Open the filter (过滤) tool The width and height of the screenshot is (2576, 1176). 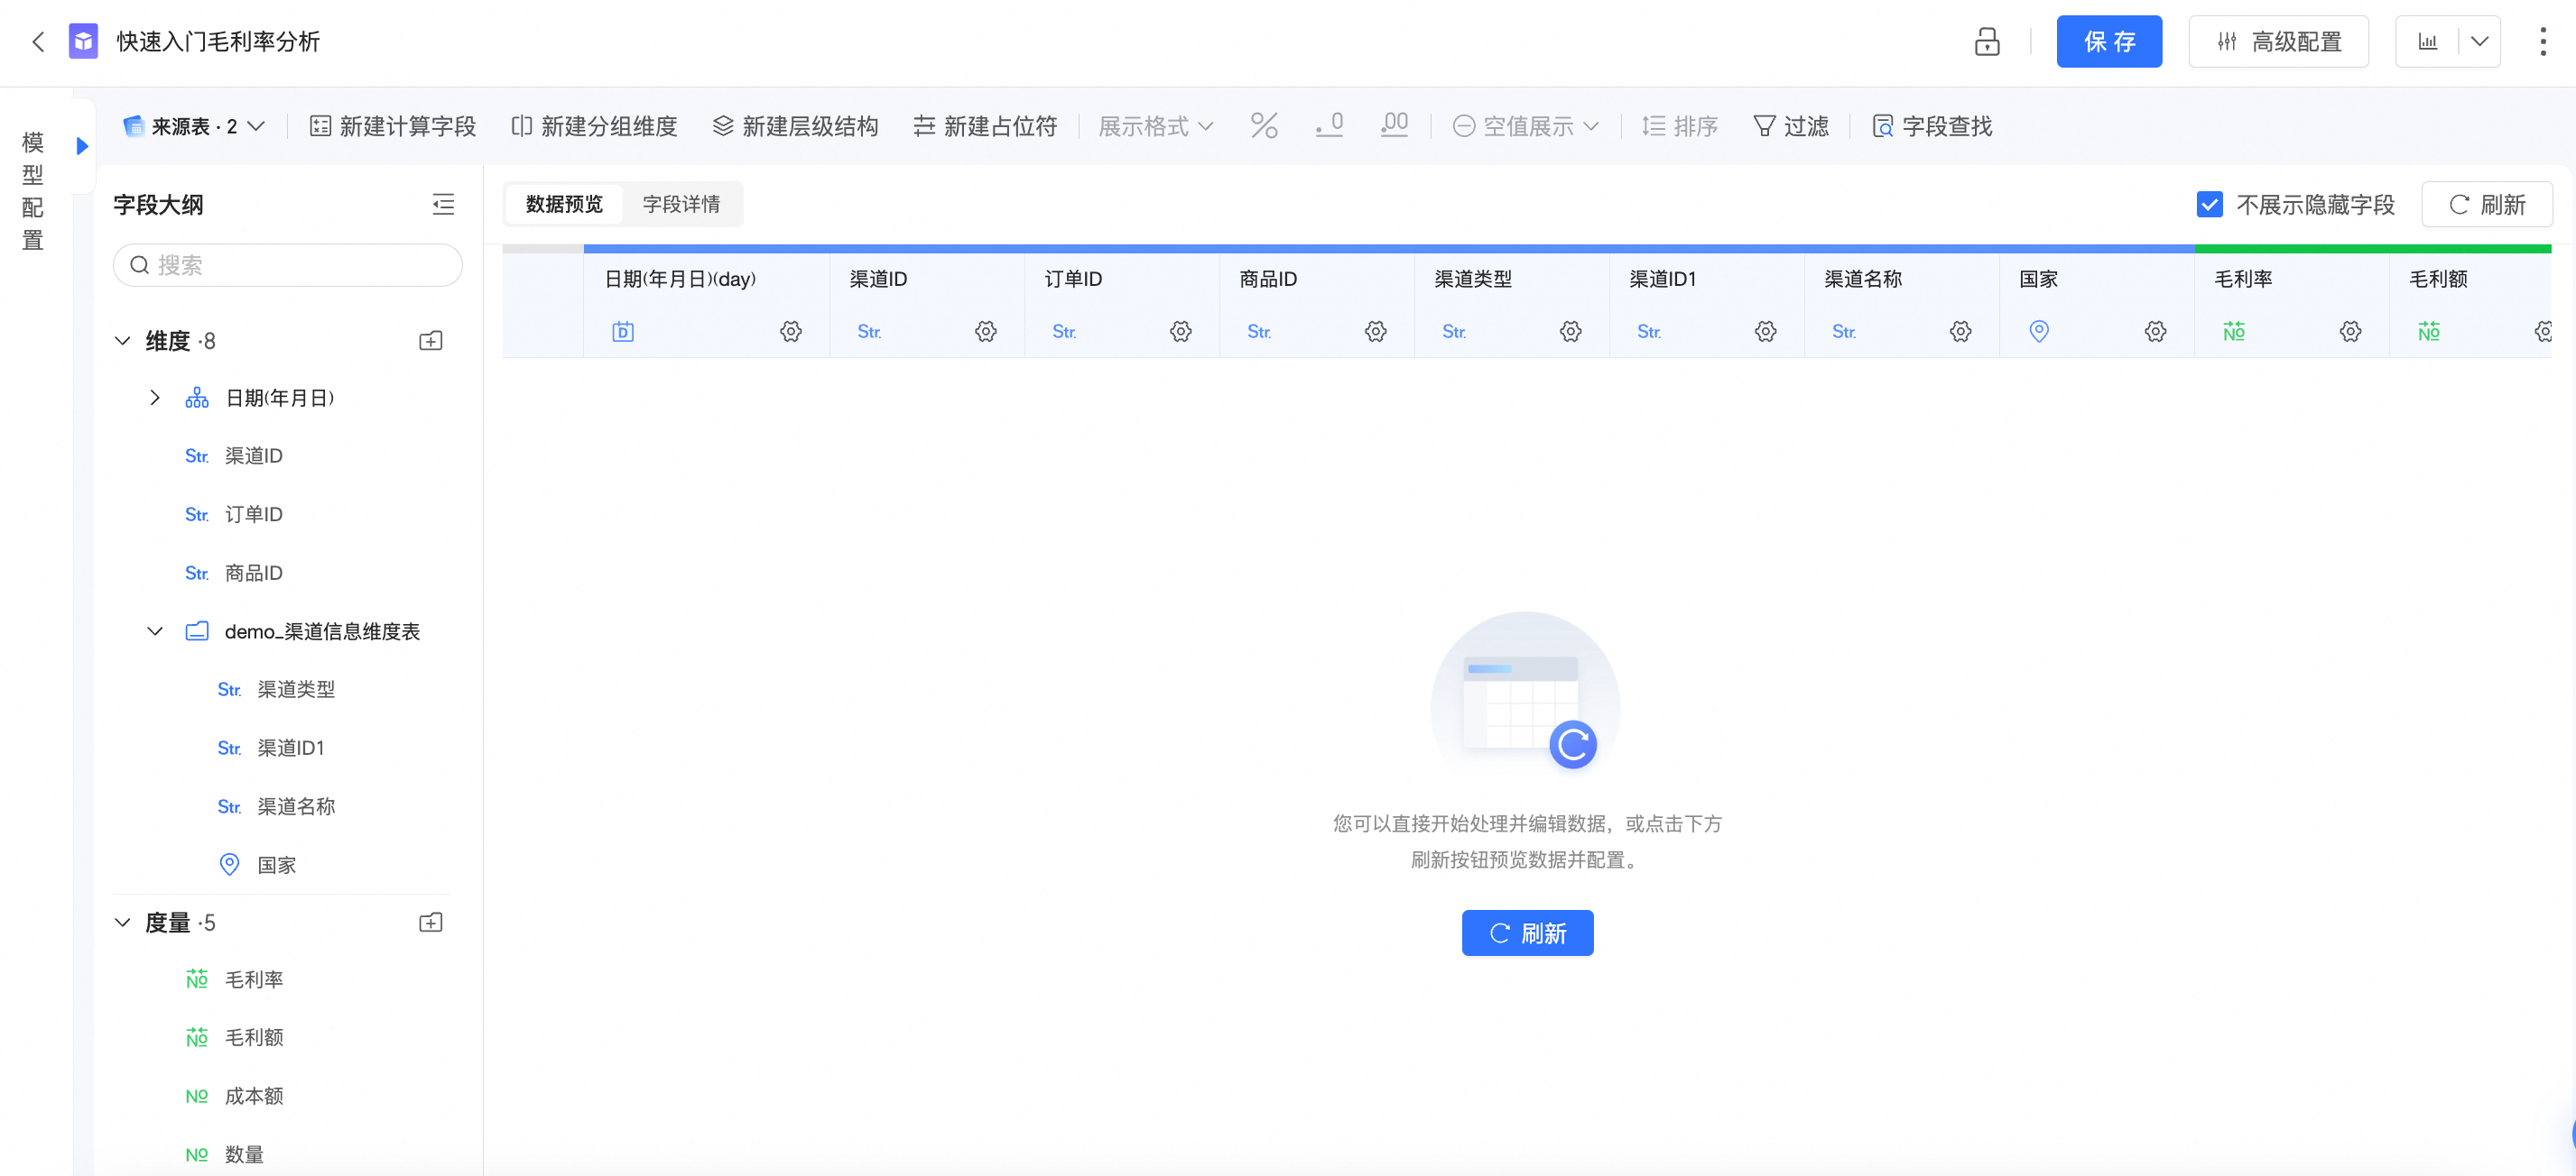[x=1790, y=126]
